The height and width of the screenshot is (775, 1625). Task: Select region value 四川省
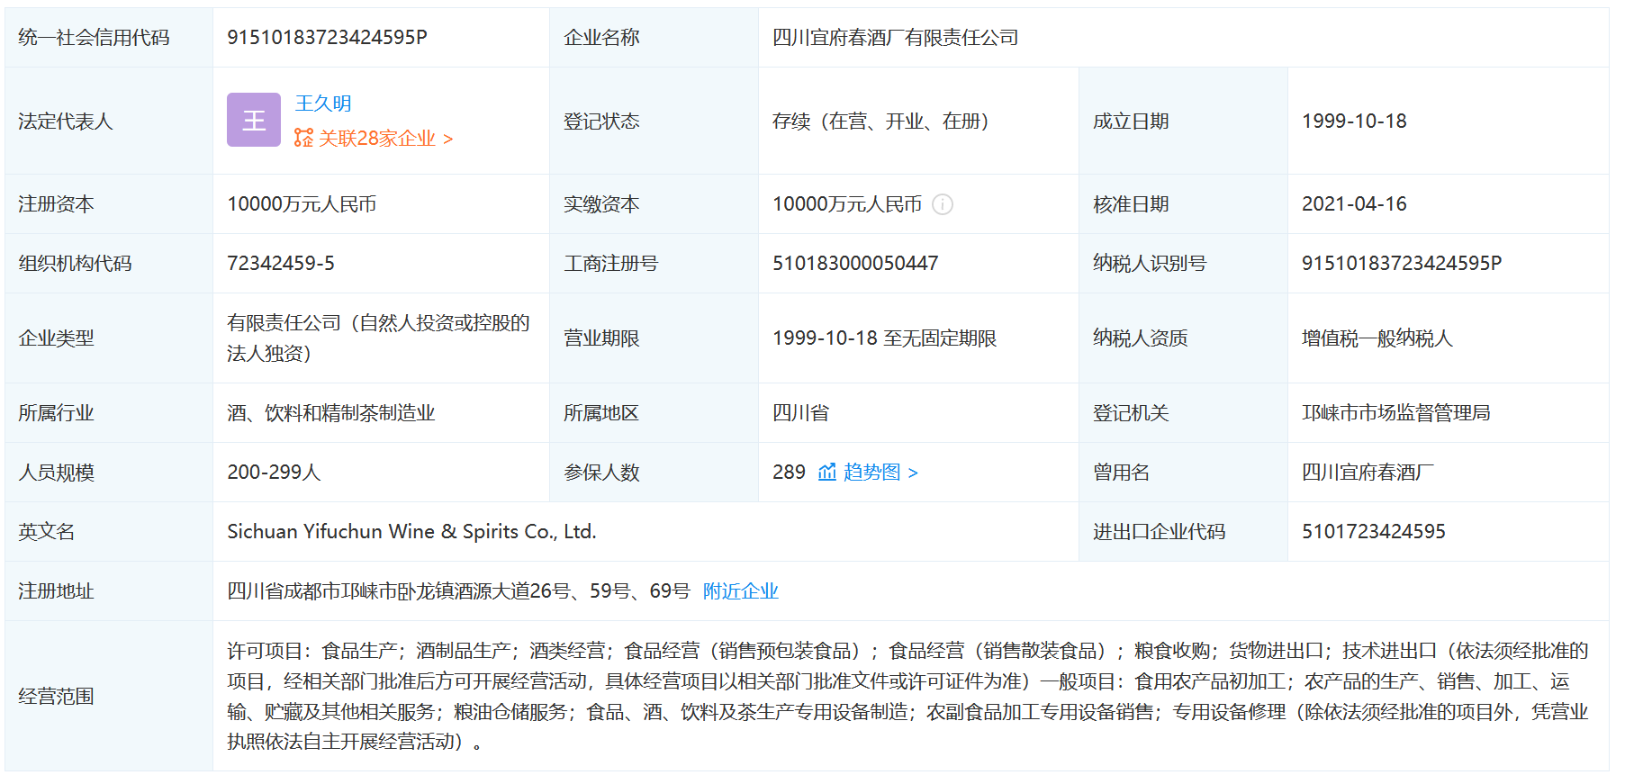(801, 413)
